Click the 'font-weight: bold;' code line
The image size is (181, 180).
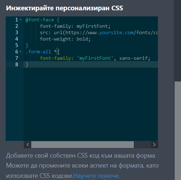coord(65,39)
